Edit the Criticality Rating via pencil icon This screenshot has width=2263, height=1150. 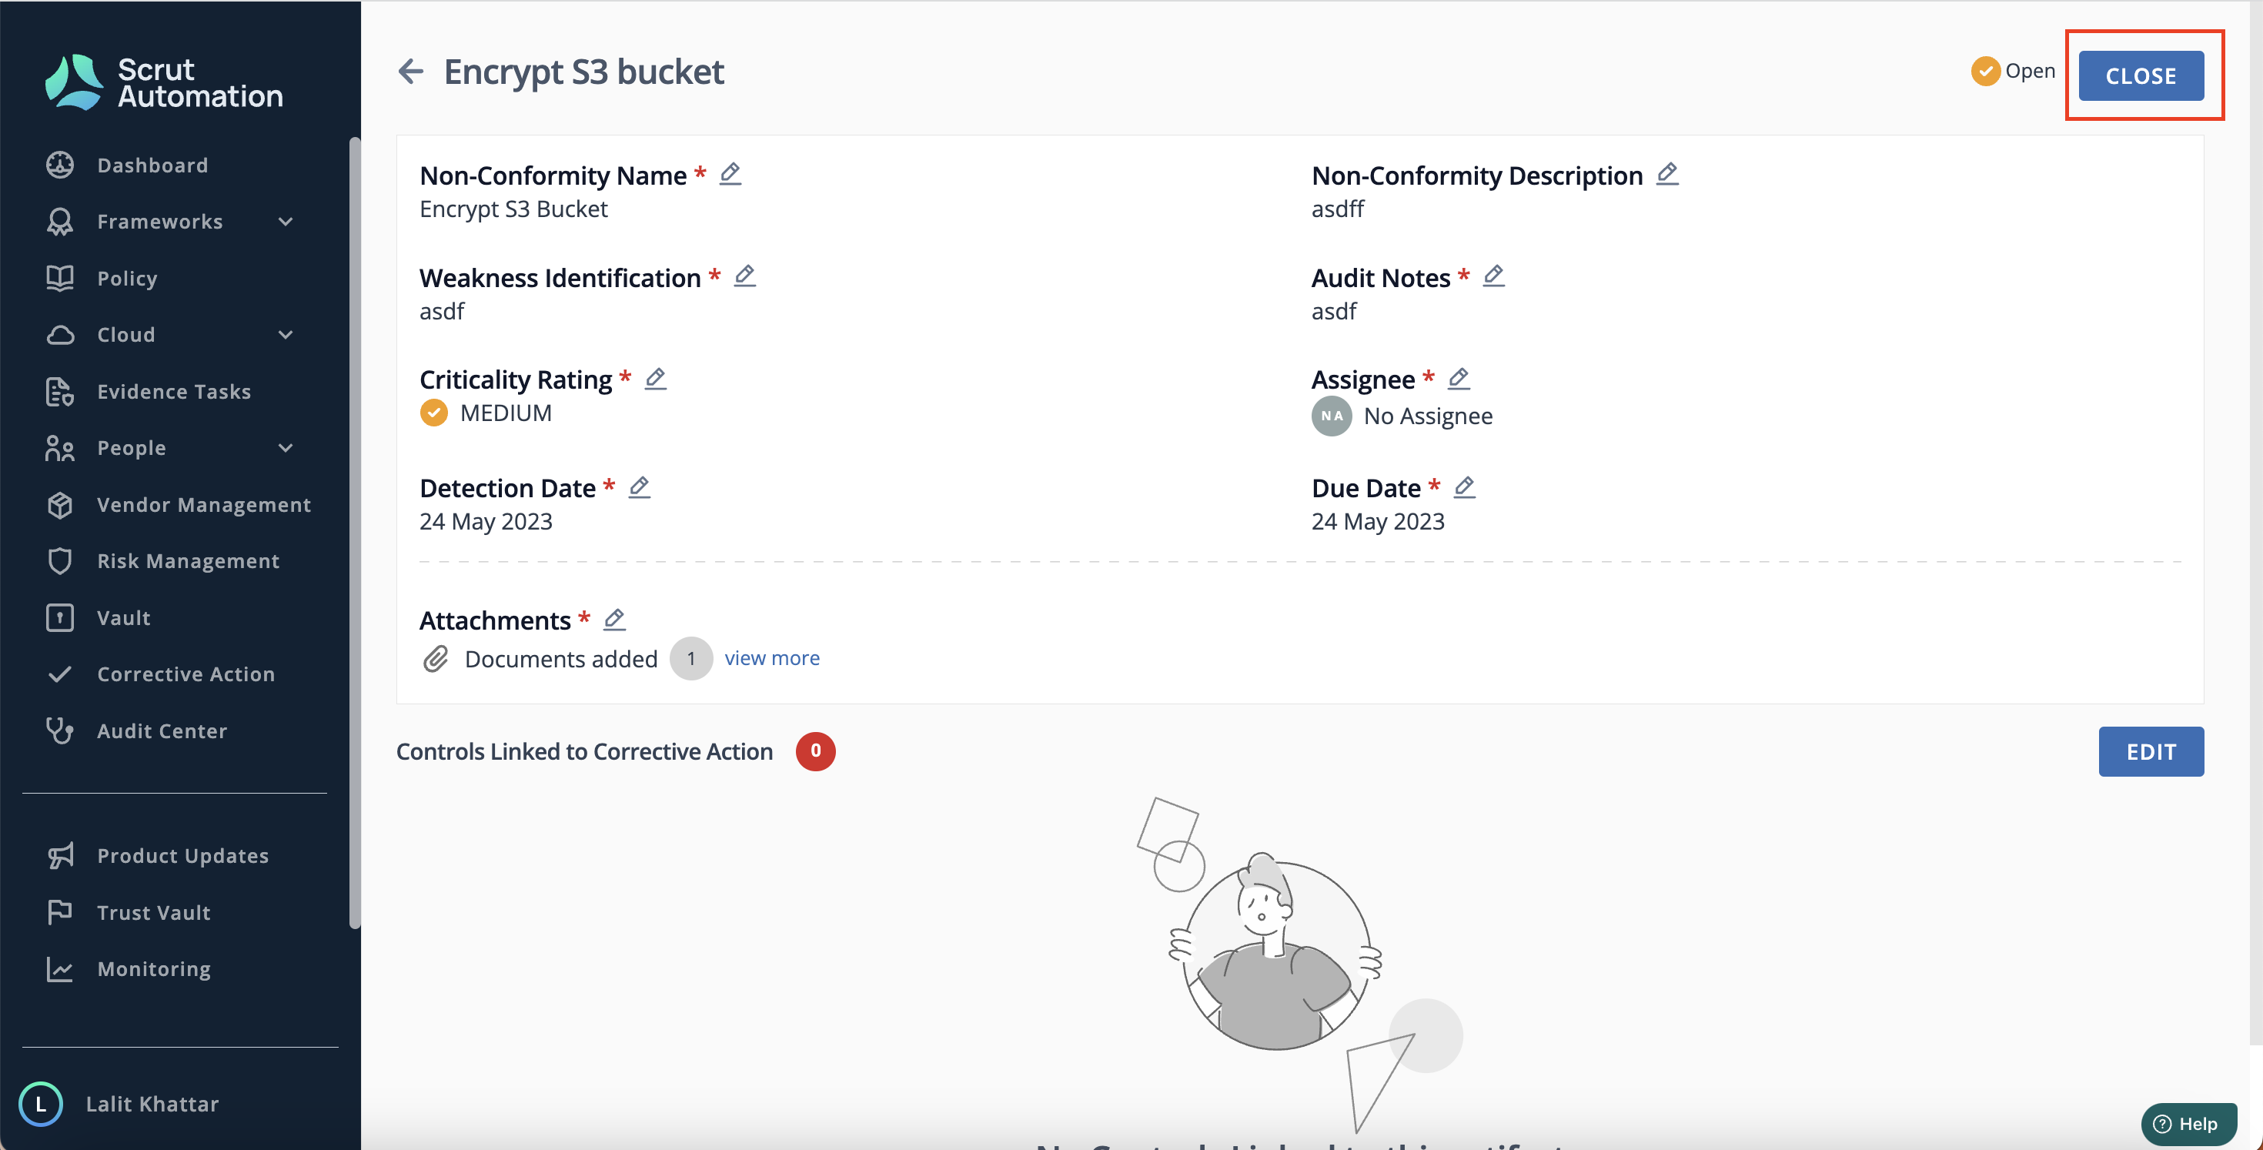655,379
